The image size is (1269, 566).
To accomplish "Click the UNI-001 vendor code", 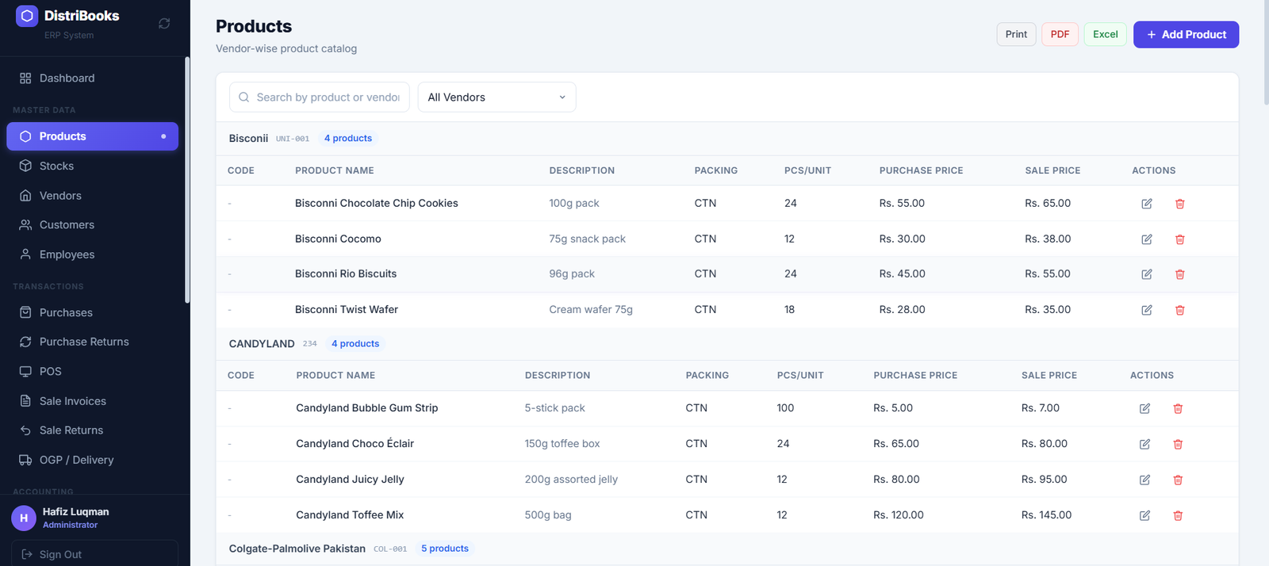I will [x=293, y=139].
